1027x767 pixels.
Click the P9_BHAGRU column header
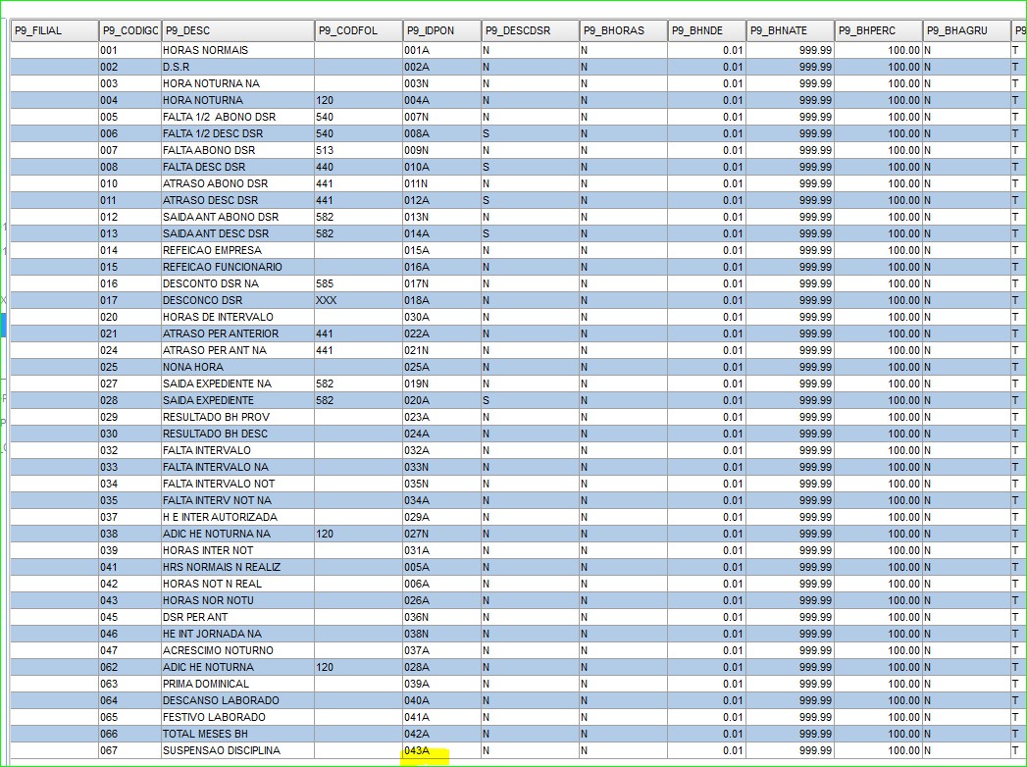967,30
